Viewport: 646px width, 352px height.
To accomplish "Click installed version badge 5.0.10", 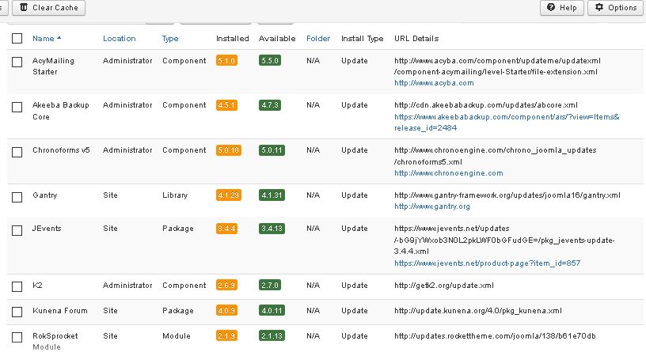I will [x=229, y=150].
